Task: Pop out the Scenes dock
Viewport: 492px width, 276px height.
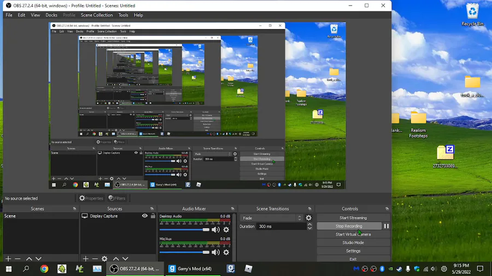Action: 74,209
